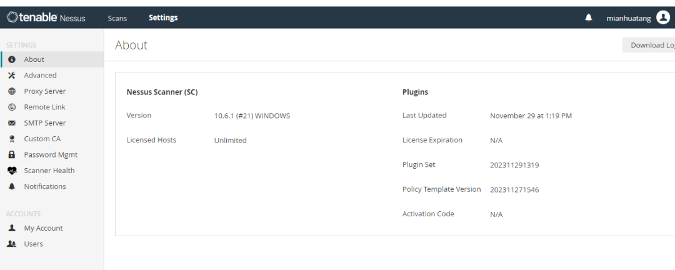The image size is (675, 270).
Task: Go to Password Mgmt settings
Action: (52, 154)
